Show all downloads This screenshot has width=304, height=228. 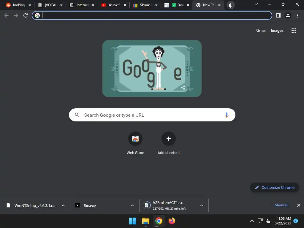(x=281, y=205)
